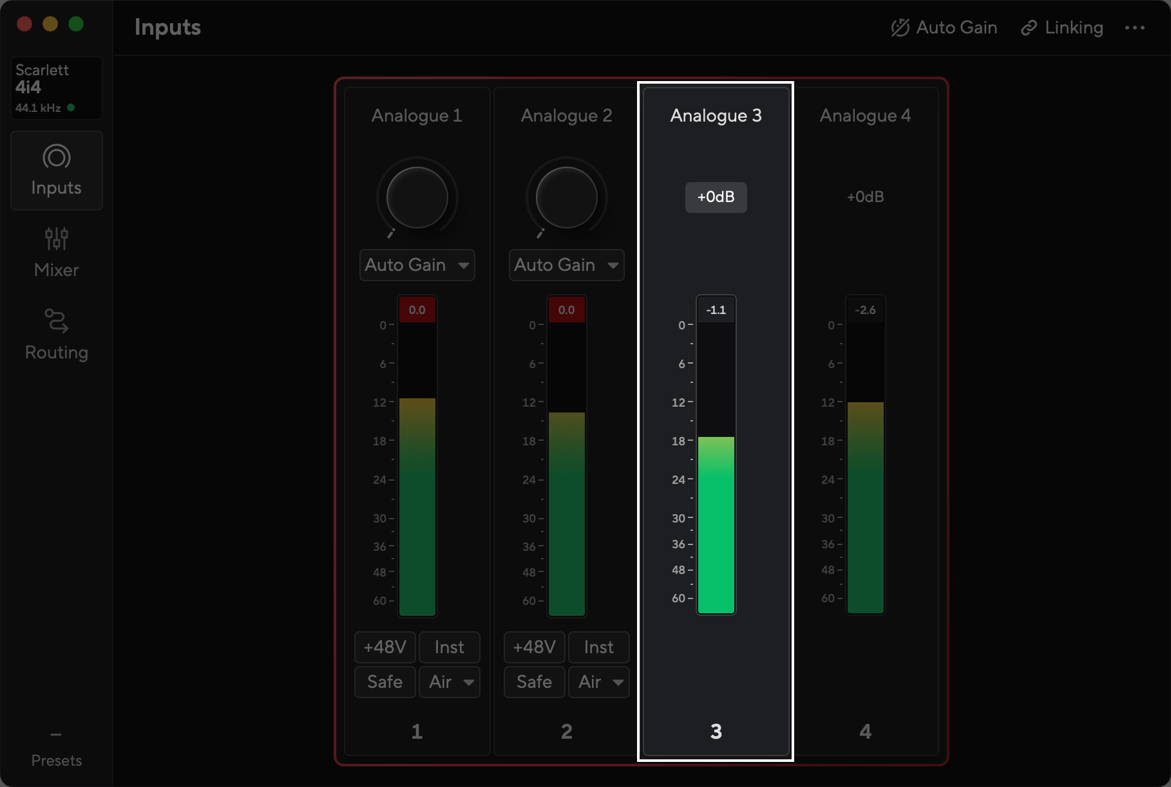Open the Auto Gain dropdown on Analogue 2

point(567,265)
